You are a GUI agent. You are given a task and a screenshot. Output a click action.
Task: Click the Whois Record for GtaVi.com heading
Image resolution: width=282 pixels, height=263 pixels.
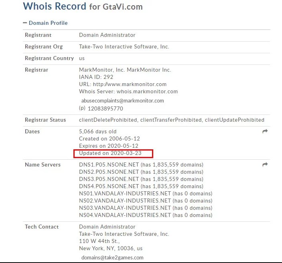coord(83,6)
